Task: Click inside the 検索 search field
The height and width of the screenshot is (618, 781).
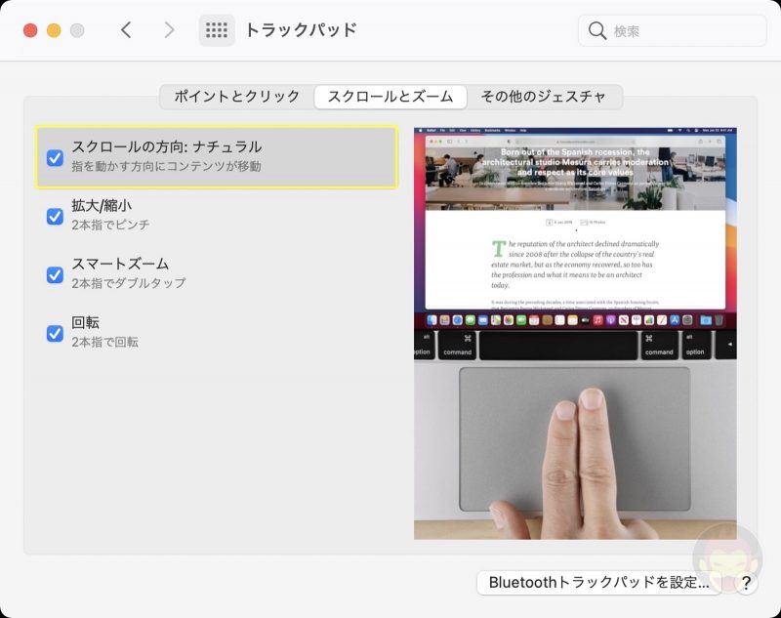Action: pos(674,30)
